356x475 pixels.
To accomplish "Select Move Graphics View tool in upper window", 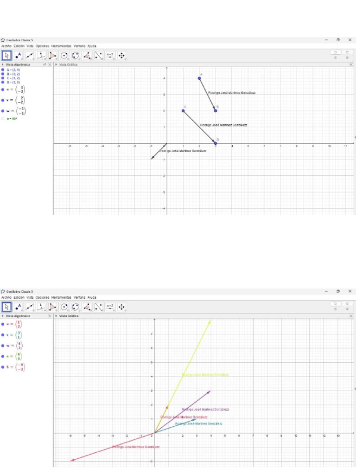I will point(122,56).
